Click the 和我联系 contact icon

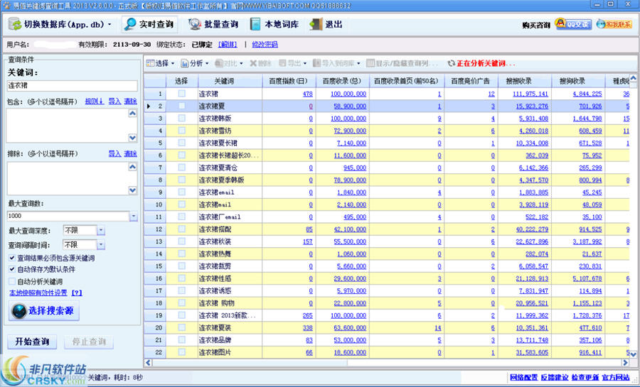[600, 24]
